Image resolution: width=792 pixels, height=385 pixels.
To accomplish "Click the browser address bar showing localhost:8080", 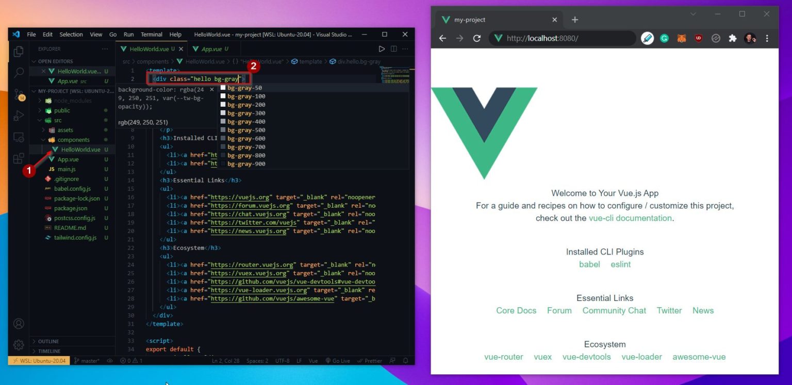I will 562,38.
